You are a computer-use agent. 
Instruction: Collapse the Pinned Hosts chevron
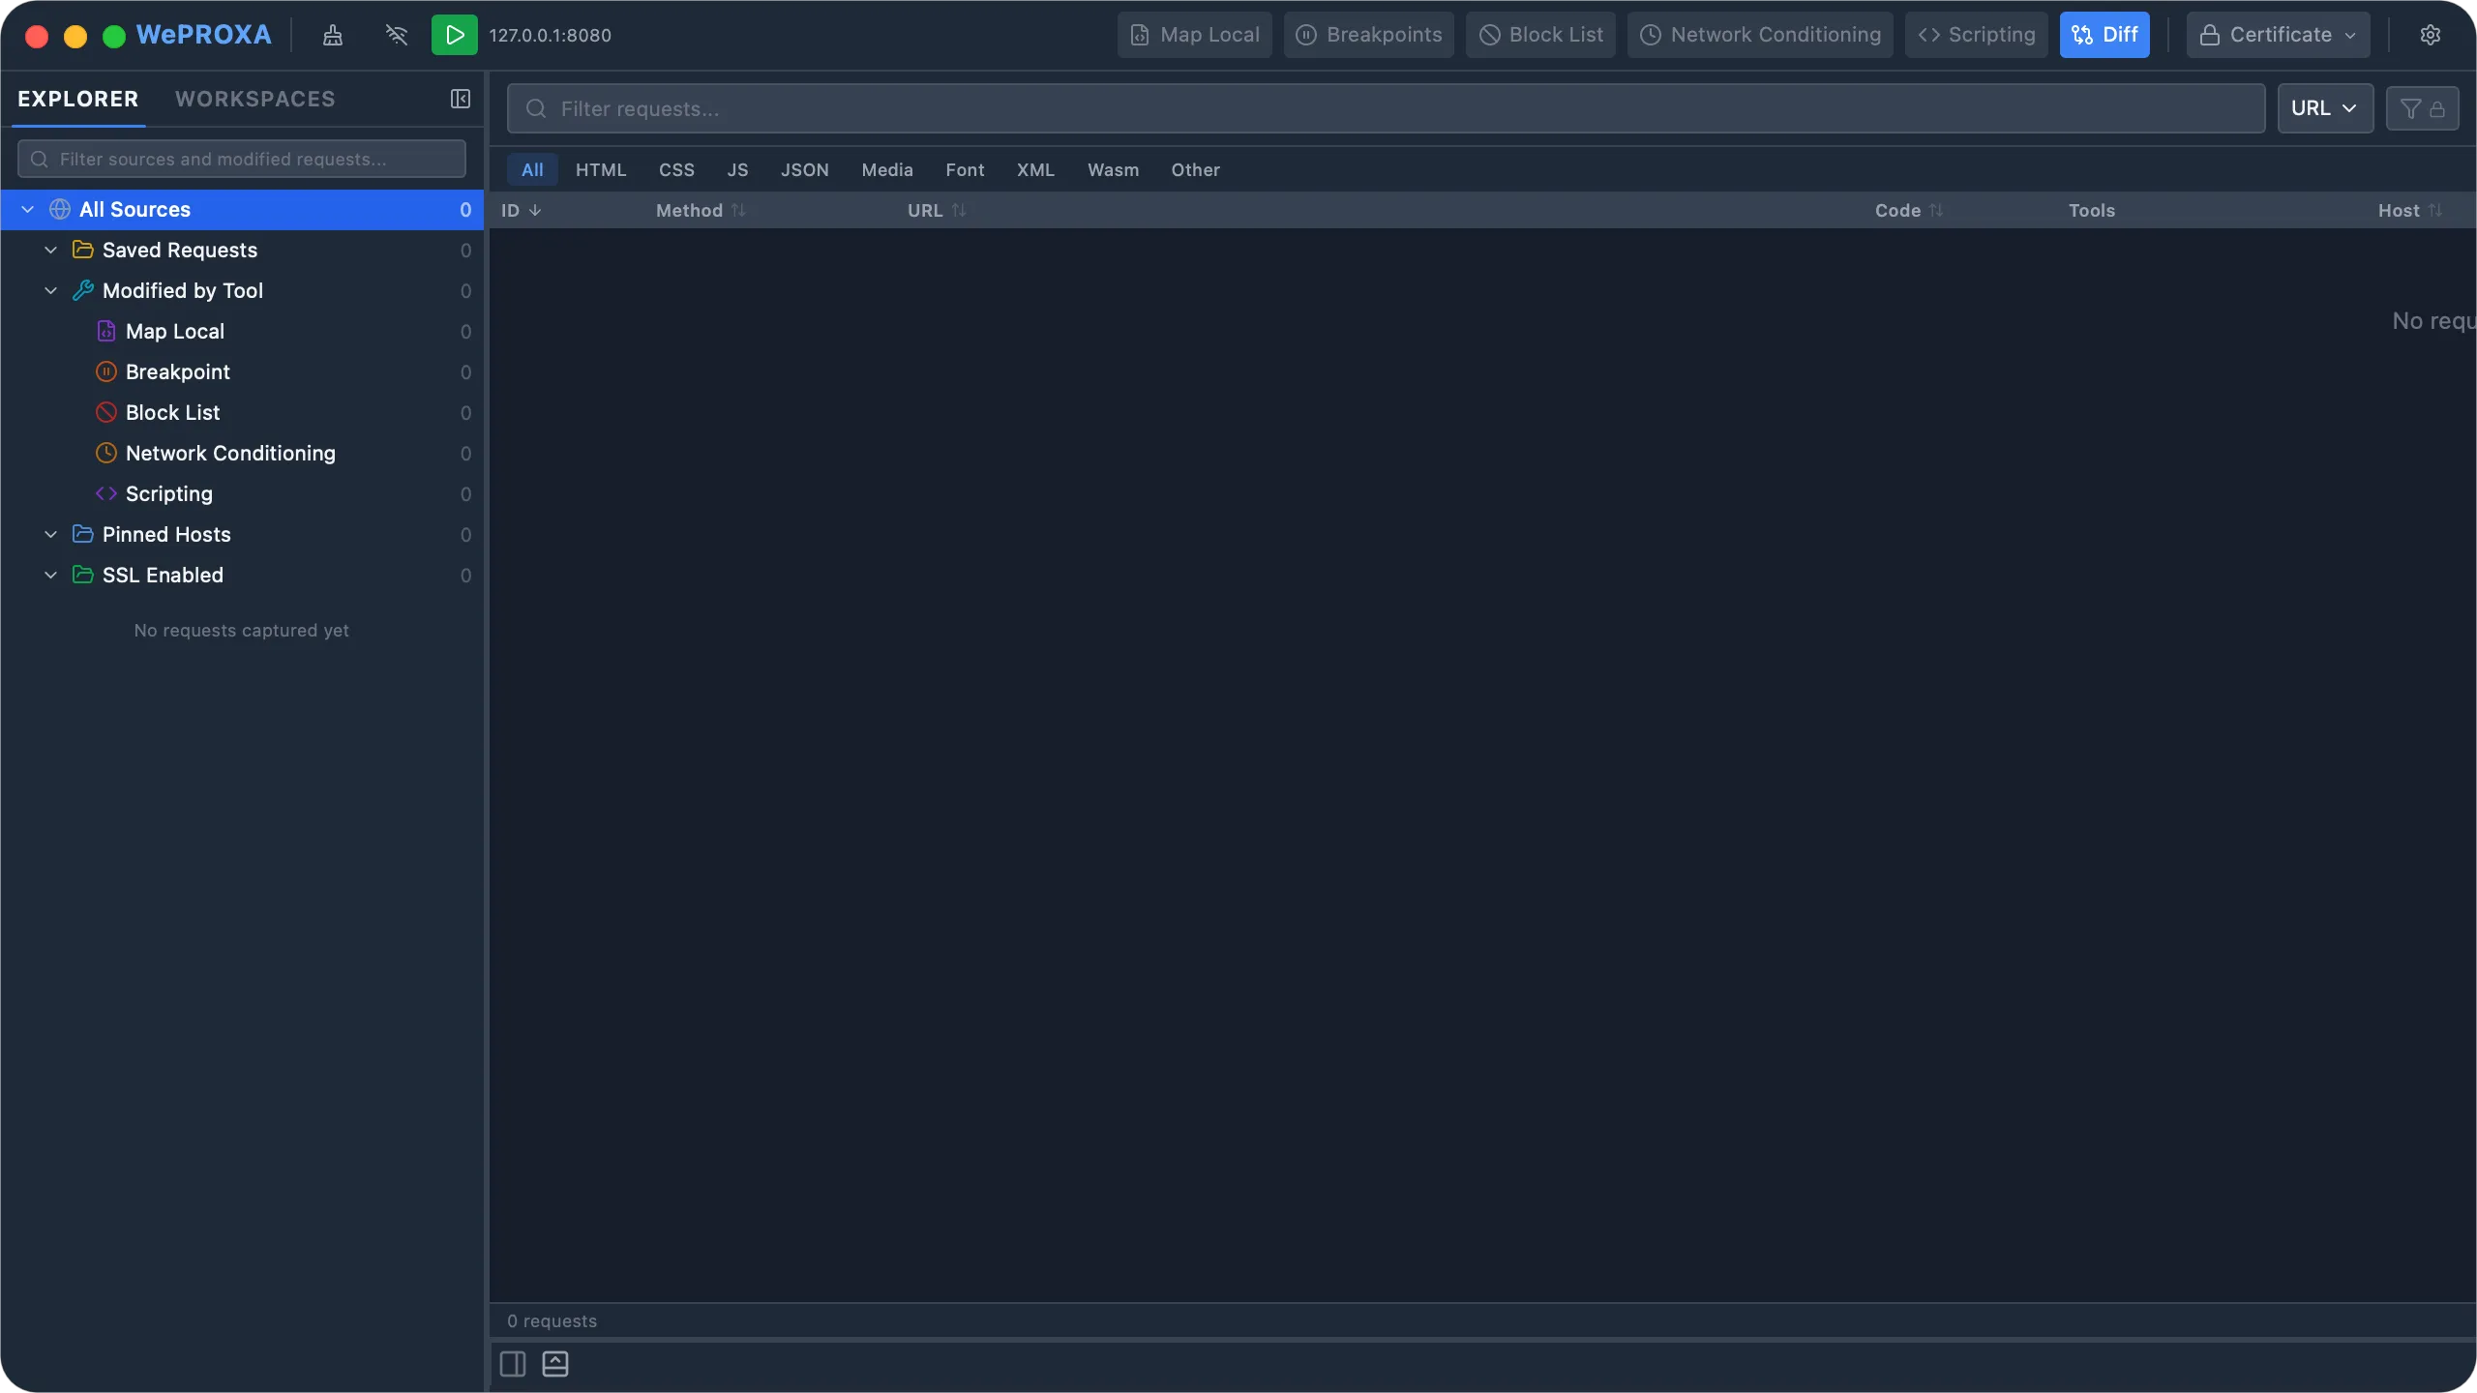click(x=51, y=534)
